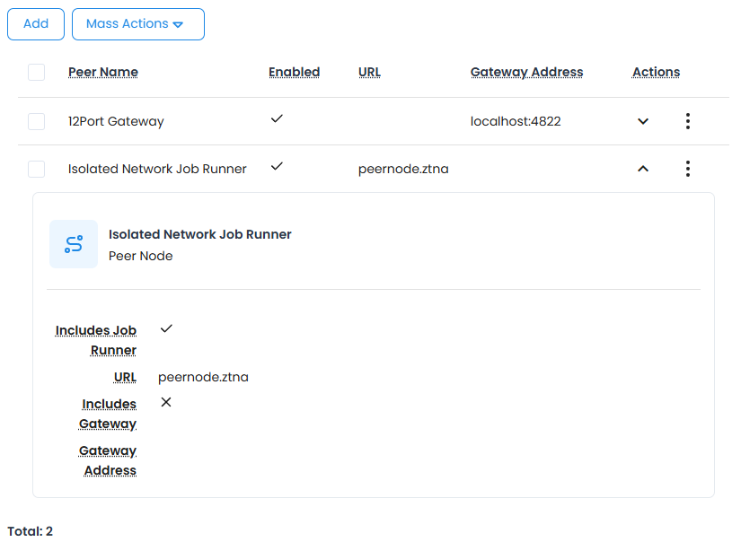Click the X mark beside Includes Gateway
This screenshot has width=741, height=542.
[165, 402]
